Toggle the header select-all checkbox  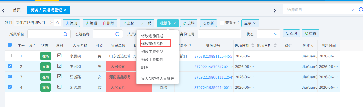[x=9, y=45]
